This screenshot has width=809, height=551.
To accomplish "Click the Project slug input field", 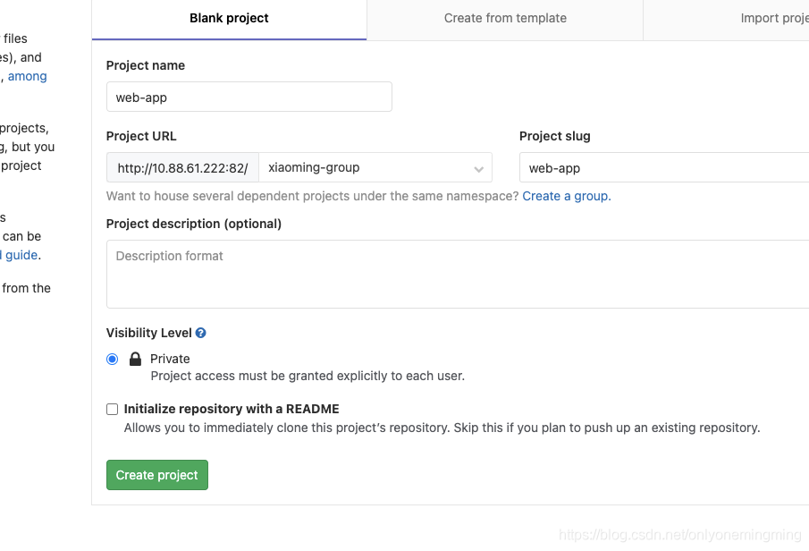I will (x=664, y=167).
